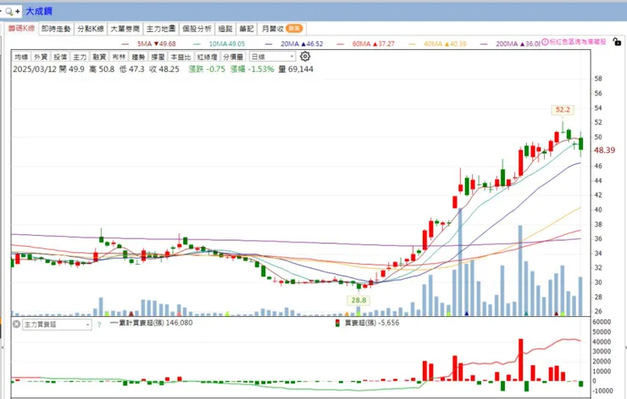Click the 大成鋼 stock name
Viewport: 627px width, 399px height.
pyautogui.click(x=39, y=11)
